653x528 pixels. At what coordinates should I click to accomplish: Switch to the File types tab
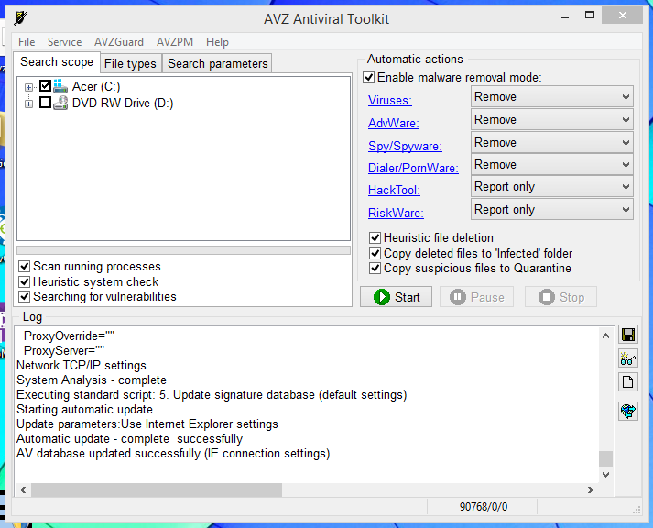130,63
